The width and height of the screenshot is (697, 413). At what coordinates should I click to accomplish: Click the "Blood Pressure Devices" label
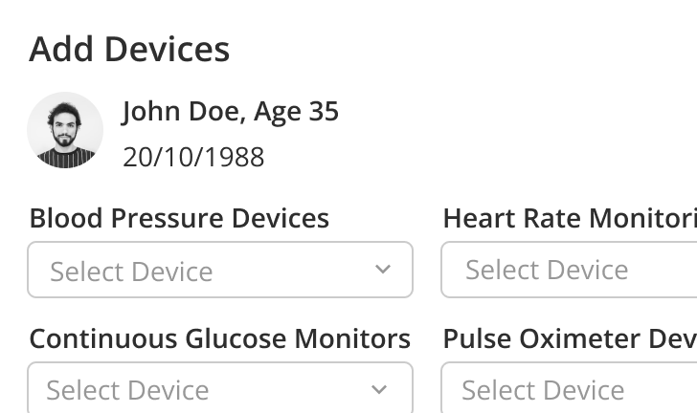pos(179,218)
